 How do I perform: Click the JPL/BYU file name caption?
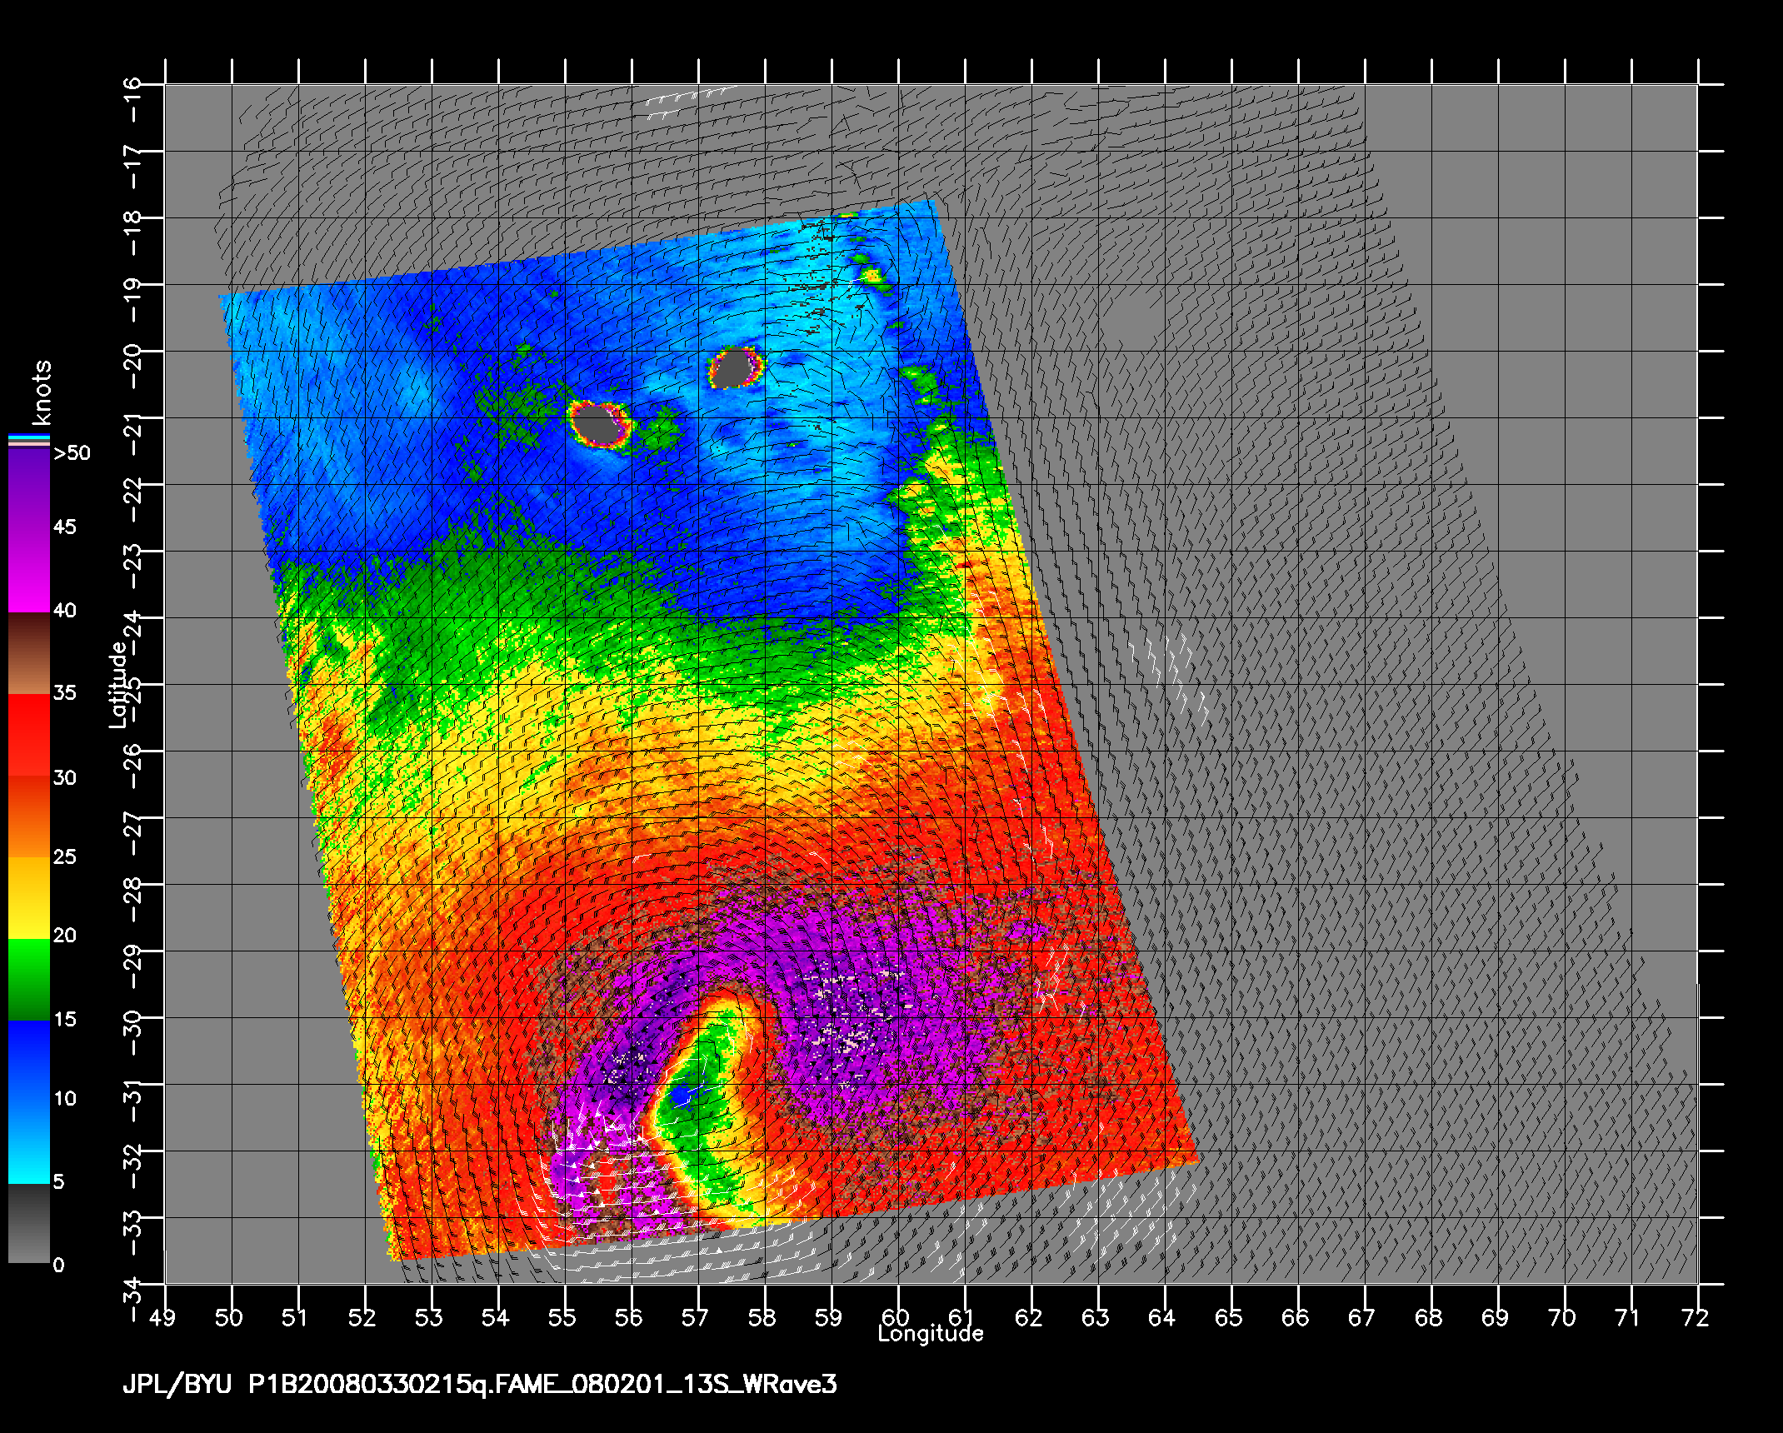point(480,1385)
